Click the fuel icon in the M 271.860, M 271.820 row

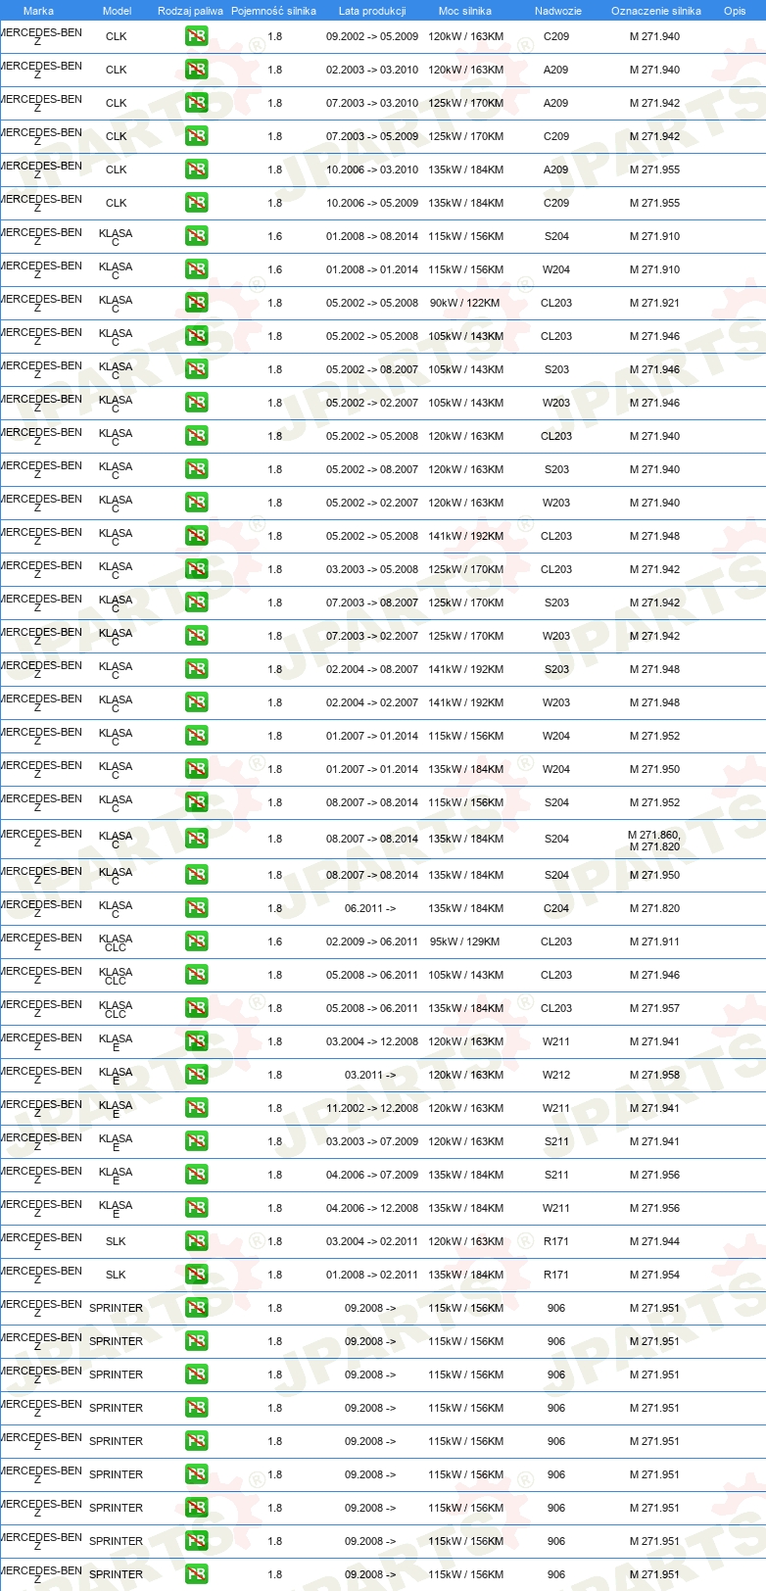pos(197,839)
